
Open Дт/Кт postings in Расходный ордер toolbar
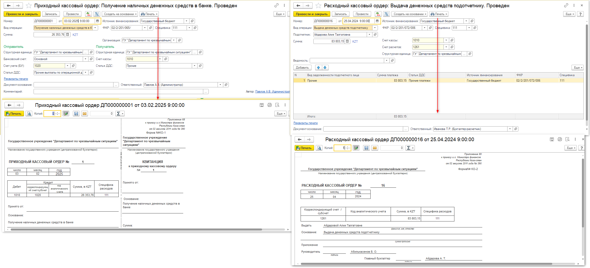tap(378, 14)
